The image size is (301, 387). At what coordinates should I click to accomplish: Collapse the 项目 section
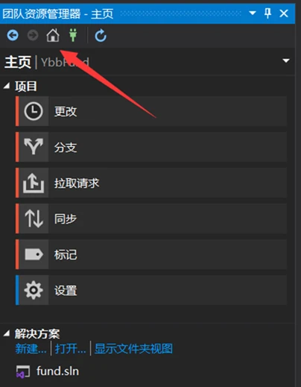7,86
